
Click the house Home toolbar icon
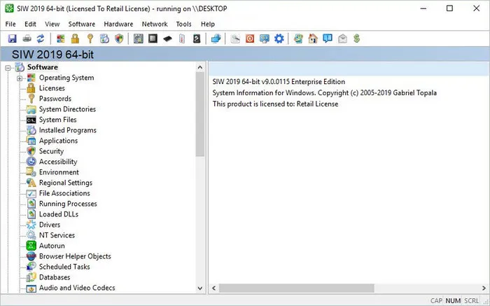click(x=313, y=39)
